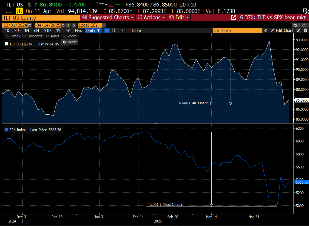This screenshot has height=226, width=309.
Task: Expand the chart type dropdown arrow
Action: pos(122,31)
